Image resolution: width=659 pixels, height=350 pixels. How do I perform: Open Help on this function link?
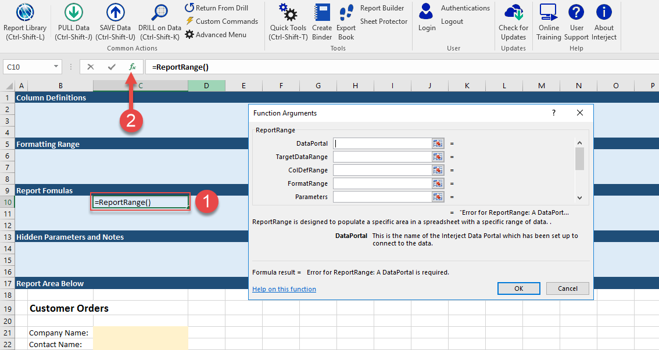(284, 288)
